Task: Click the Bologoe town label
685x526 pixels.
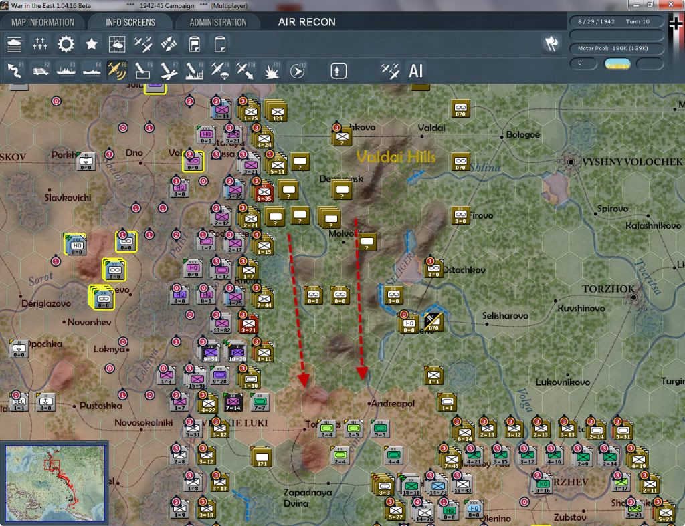Action: pyautogui.click(x=523, y=135)
